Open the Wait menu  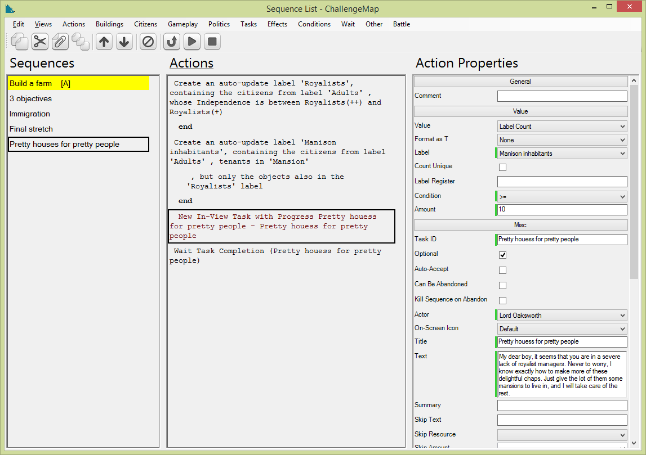coord(347,24)
